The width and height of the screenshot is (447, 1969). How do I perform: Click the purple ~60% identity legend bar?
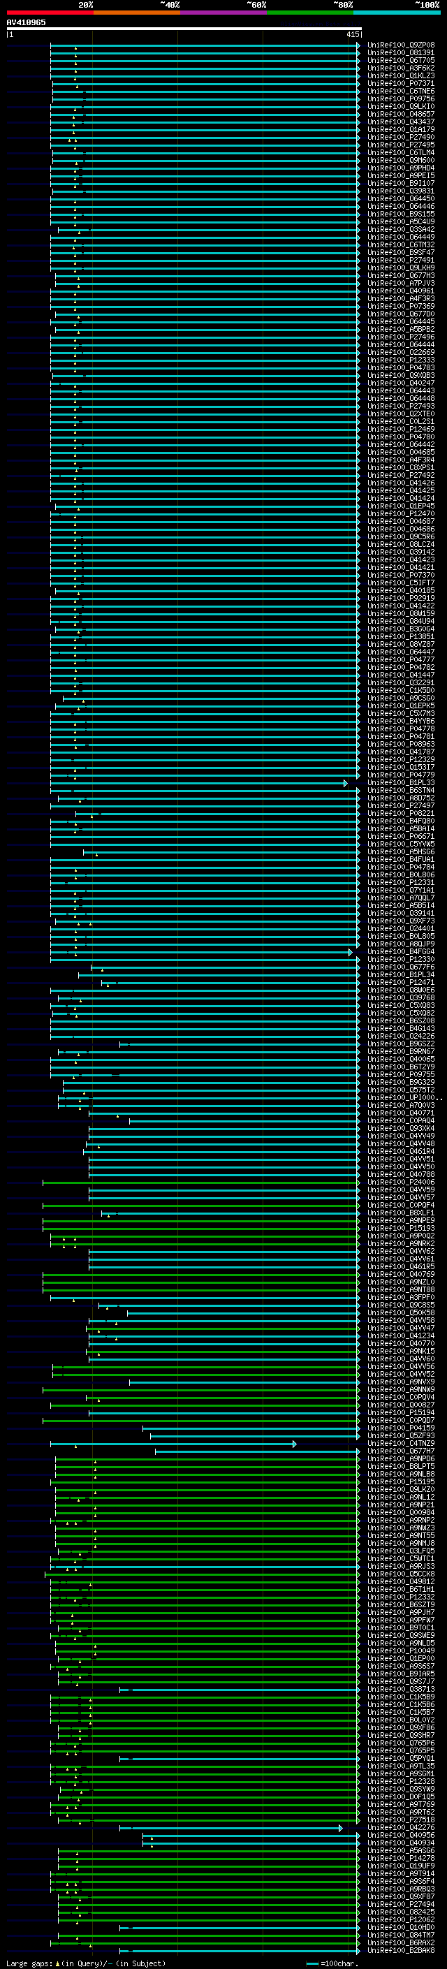point(224,13)
